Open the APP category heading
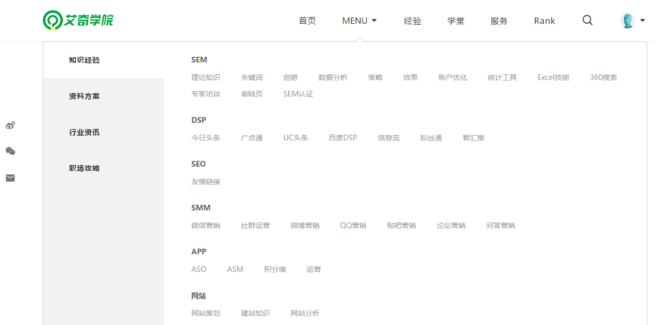This screenshot has height=325, width=656. pyautogui.click(x=199, y=252)
